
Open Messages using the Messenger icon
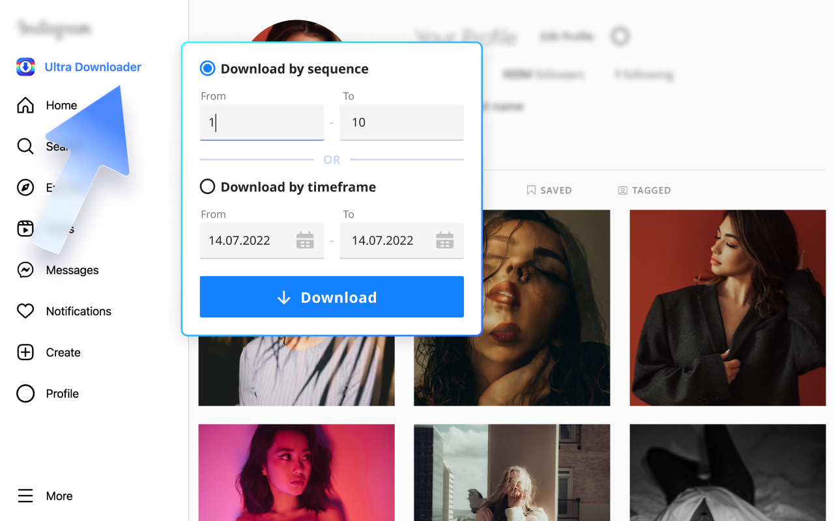click(25, 270)
